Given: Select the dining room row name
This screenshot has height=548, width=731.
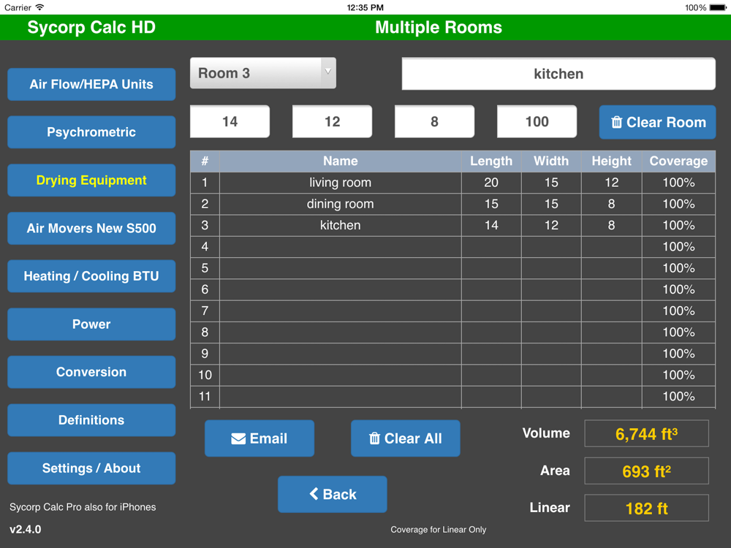Looking at the screenshot, I should coord(341,204).
